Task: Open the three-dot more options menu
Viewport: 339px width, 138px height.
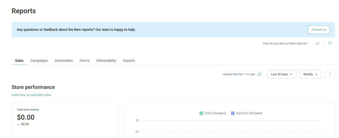Action: tap(330, 74)
